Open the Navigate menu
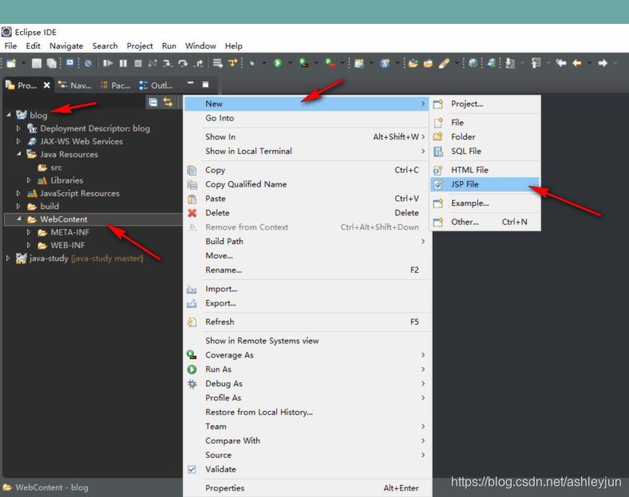629x497 pixels. point(66,45)
